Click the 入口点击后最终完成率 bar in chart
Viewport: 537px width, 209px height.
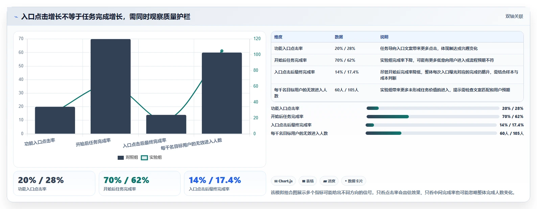(x=166, y=124)
